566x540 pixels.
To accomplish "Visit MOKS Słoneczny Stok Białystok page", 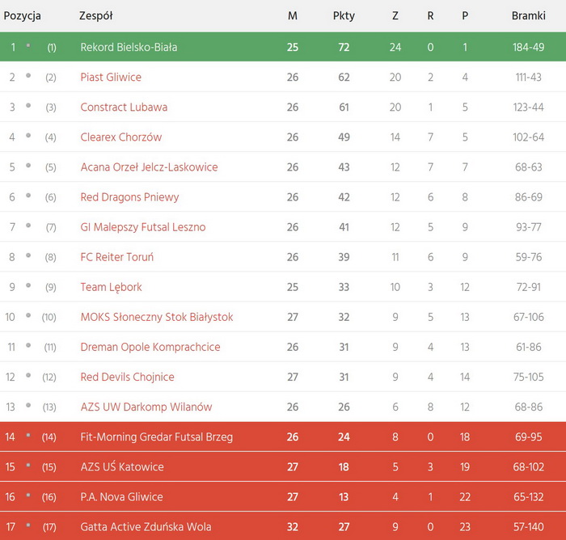I will [x=156, y=317].
